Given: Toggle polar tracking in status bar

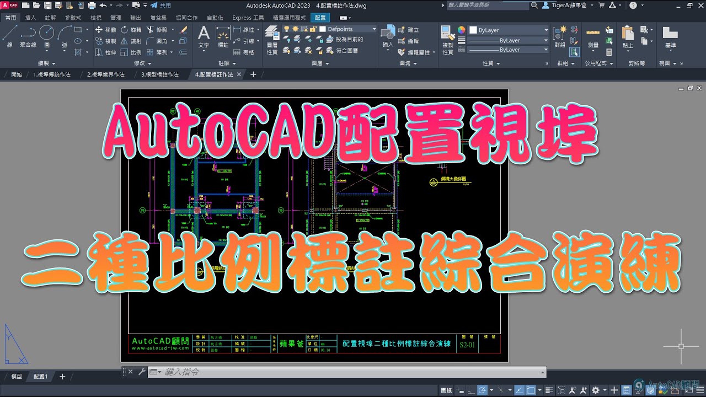Looking at the screenshot, I should [x=483, y=390].
